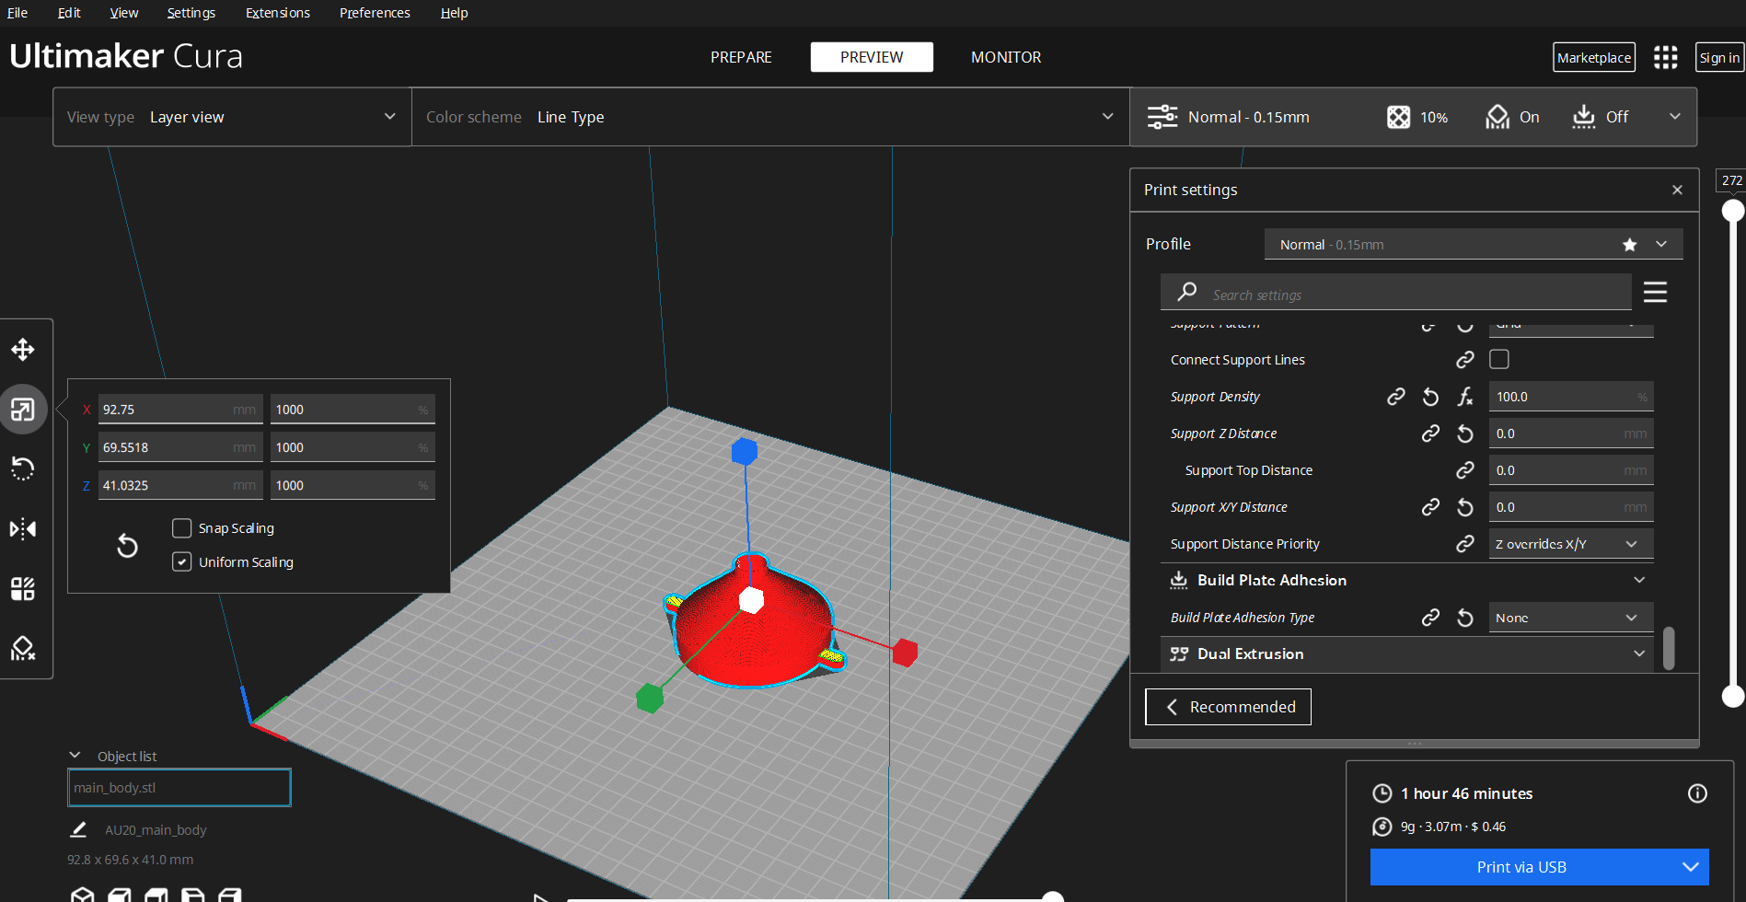Click the Support Density value field

1570,397
